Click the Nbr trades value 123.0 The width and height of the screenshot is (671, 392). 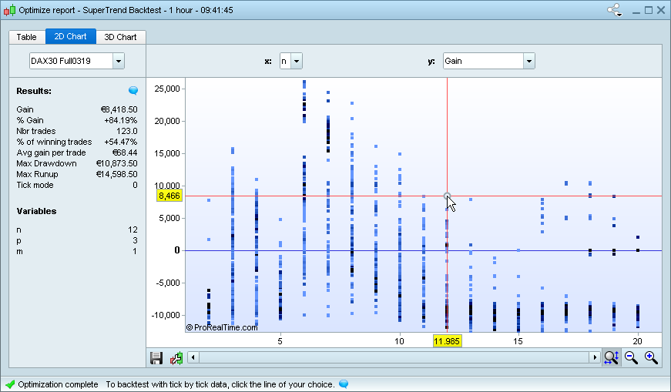coord(126,131)
